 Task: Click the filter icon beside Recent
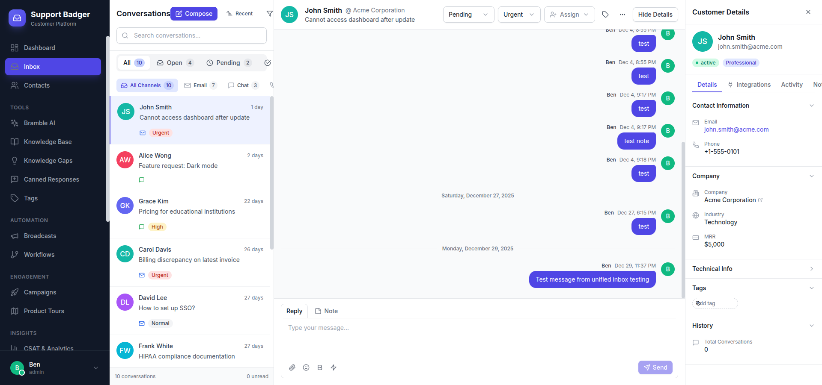click(269, 13)
